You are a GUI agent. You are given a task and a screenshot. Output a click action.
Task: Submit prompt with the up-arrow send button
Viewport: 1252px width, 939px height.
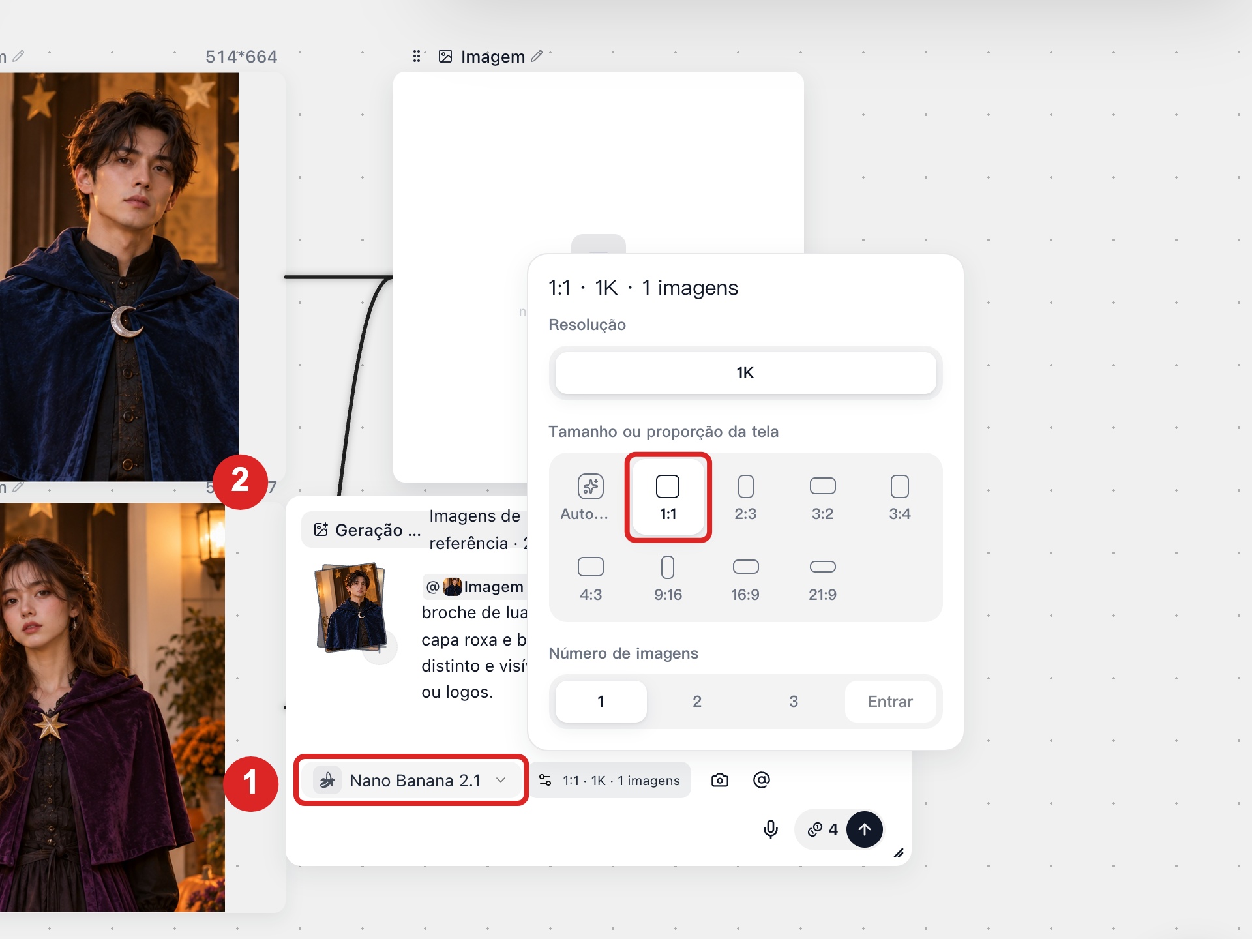(x=865, y=829)
